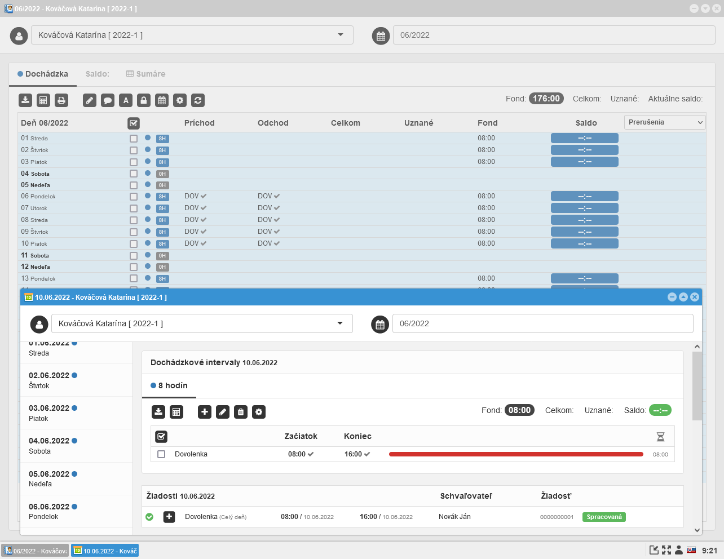Select the 8 hodín tab
The image size is (724, 559).
click(x=170, y=385)
